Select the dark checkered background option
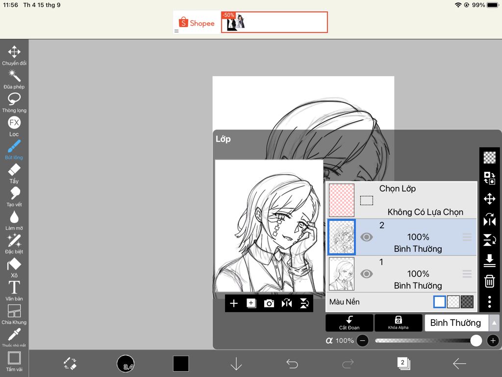The width and height of the screenshot is (502, 377). pyautogui.click(x=467, y=302)
